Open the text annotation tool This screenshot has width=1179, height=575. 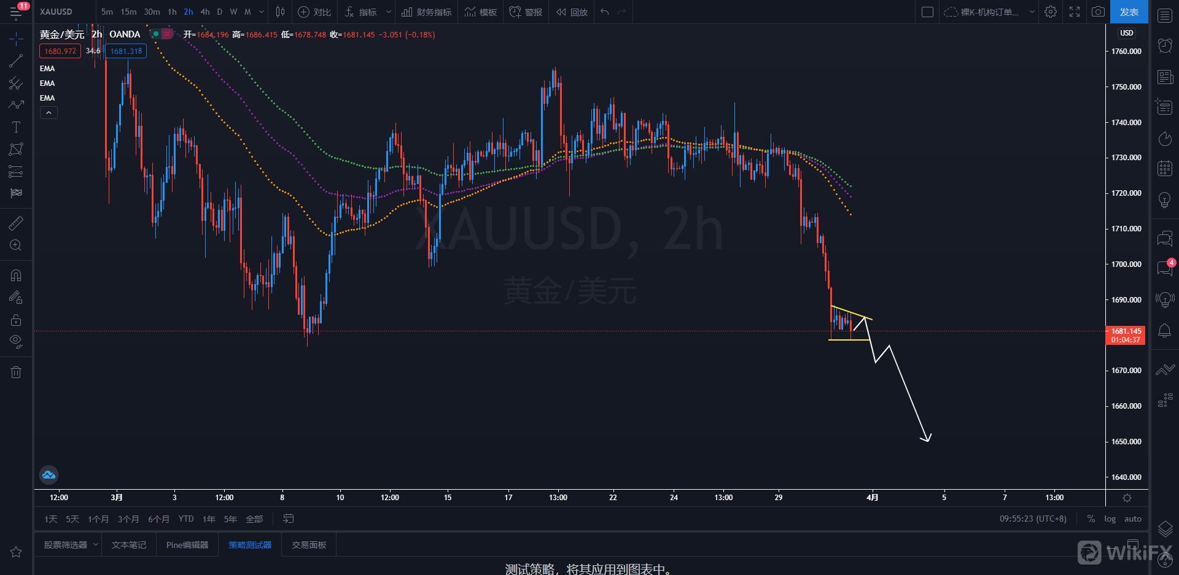coord(16,127)
